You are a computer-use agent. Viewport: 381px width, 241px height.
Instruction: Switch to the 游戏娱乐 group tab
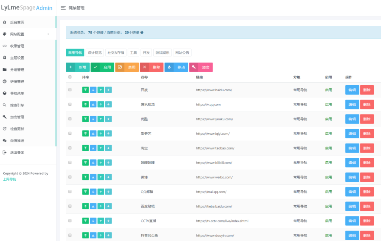(x=162, y=53)
